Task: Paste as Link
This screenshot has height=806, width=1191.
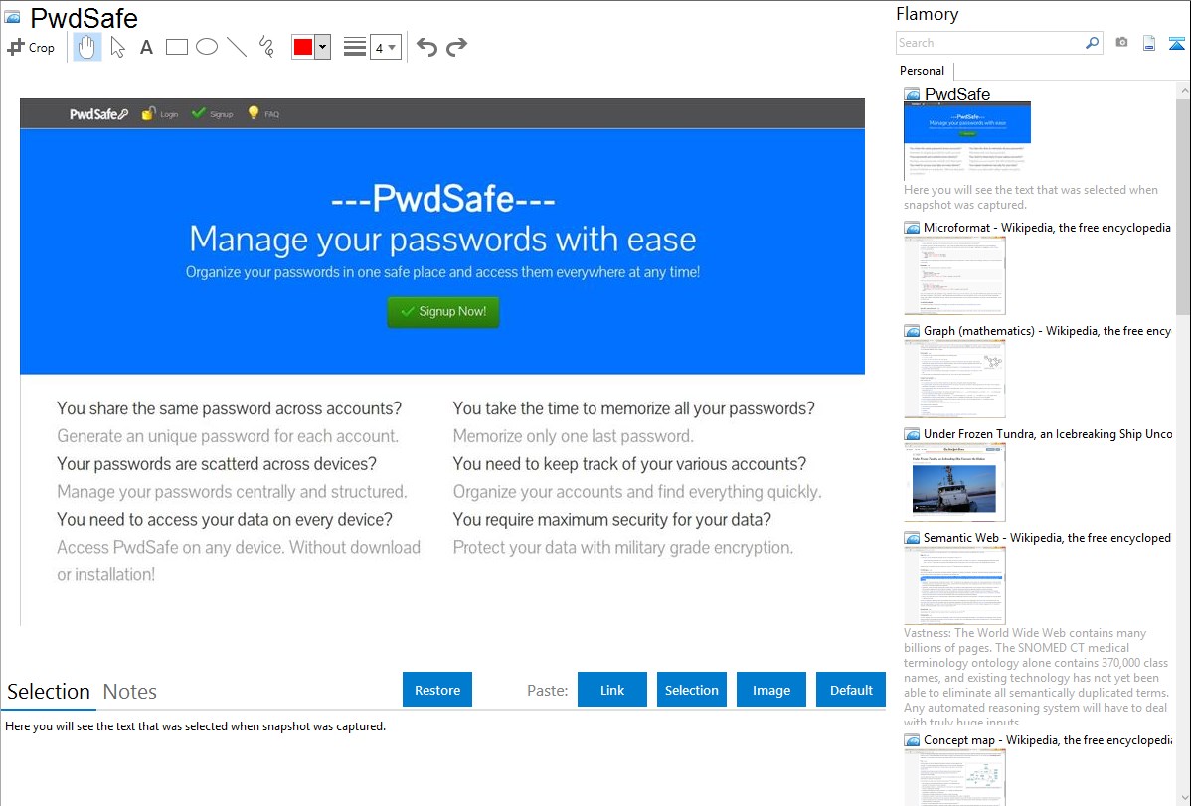Action: (x=612, y=690)
